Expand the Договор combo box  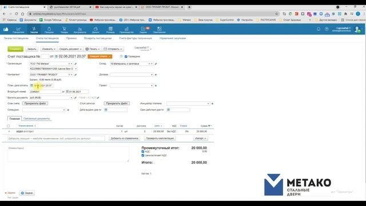(152, 75)
